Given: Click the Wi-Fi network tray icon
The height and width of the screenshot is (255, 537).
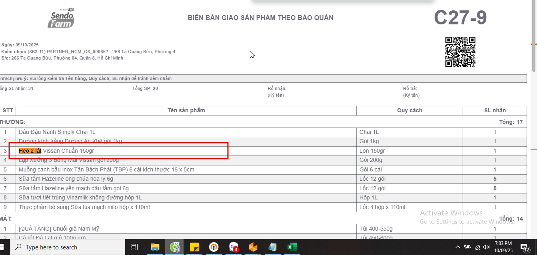Looking at the screenshot, I should coord(477,247).
